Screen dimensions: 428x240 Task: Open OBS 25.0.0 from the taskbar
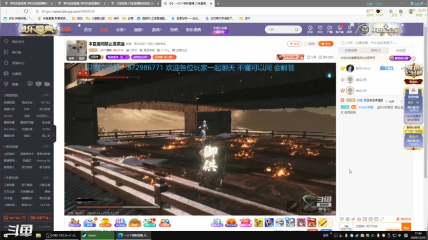62,235
